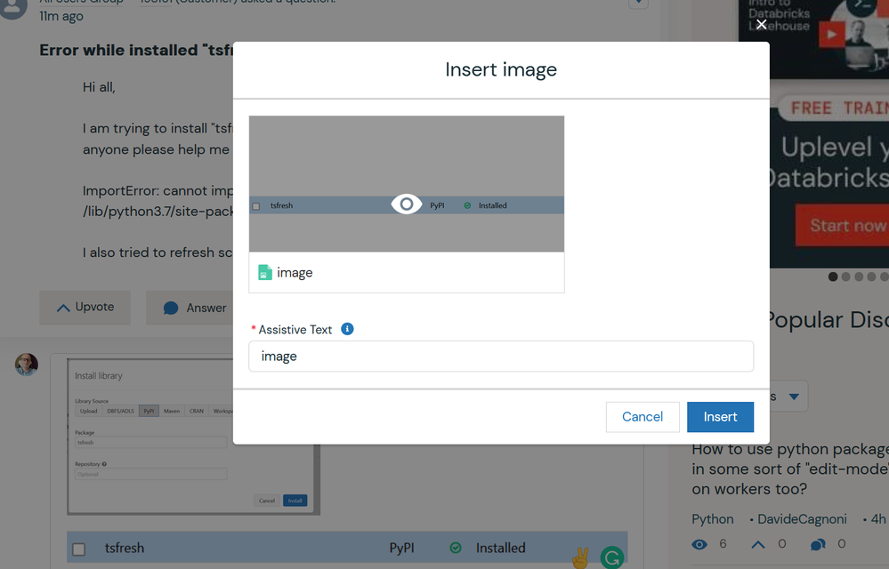
Task: Click the eye preview icon on image
Action: [x=407, y=204]
